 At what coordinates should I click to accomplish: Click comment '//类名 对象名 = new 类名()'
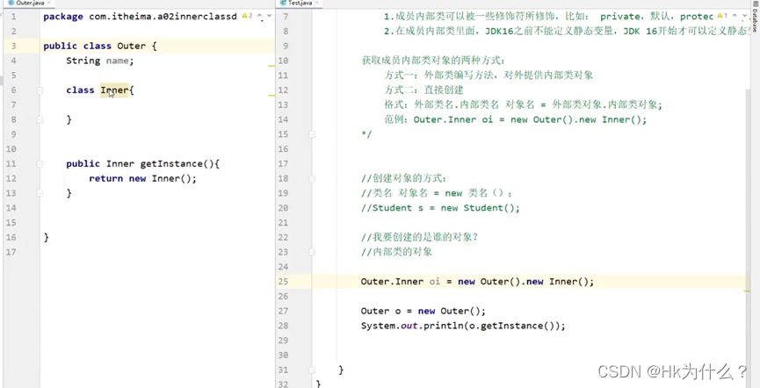[437, 193]
